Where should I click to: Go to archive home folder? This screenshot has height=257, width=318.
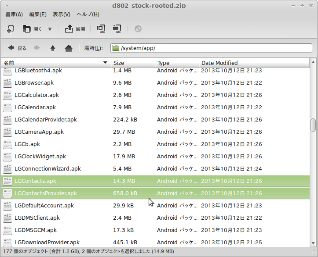69,48
